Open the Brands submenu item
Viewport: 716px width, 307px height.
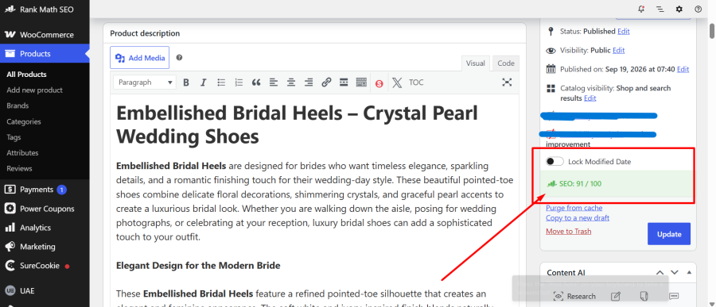pyautogui.click(x=18, y=106)
